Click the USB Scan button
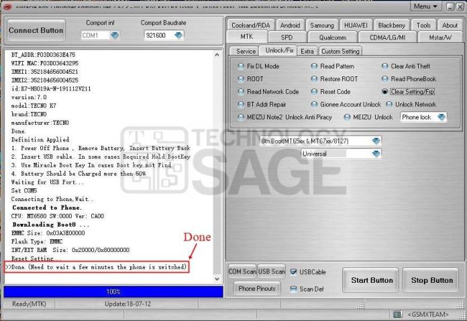This screenshot has width=467, height=321. [271, 271]
